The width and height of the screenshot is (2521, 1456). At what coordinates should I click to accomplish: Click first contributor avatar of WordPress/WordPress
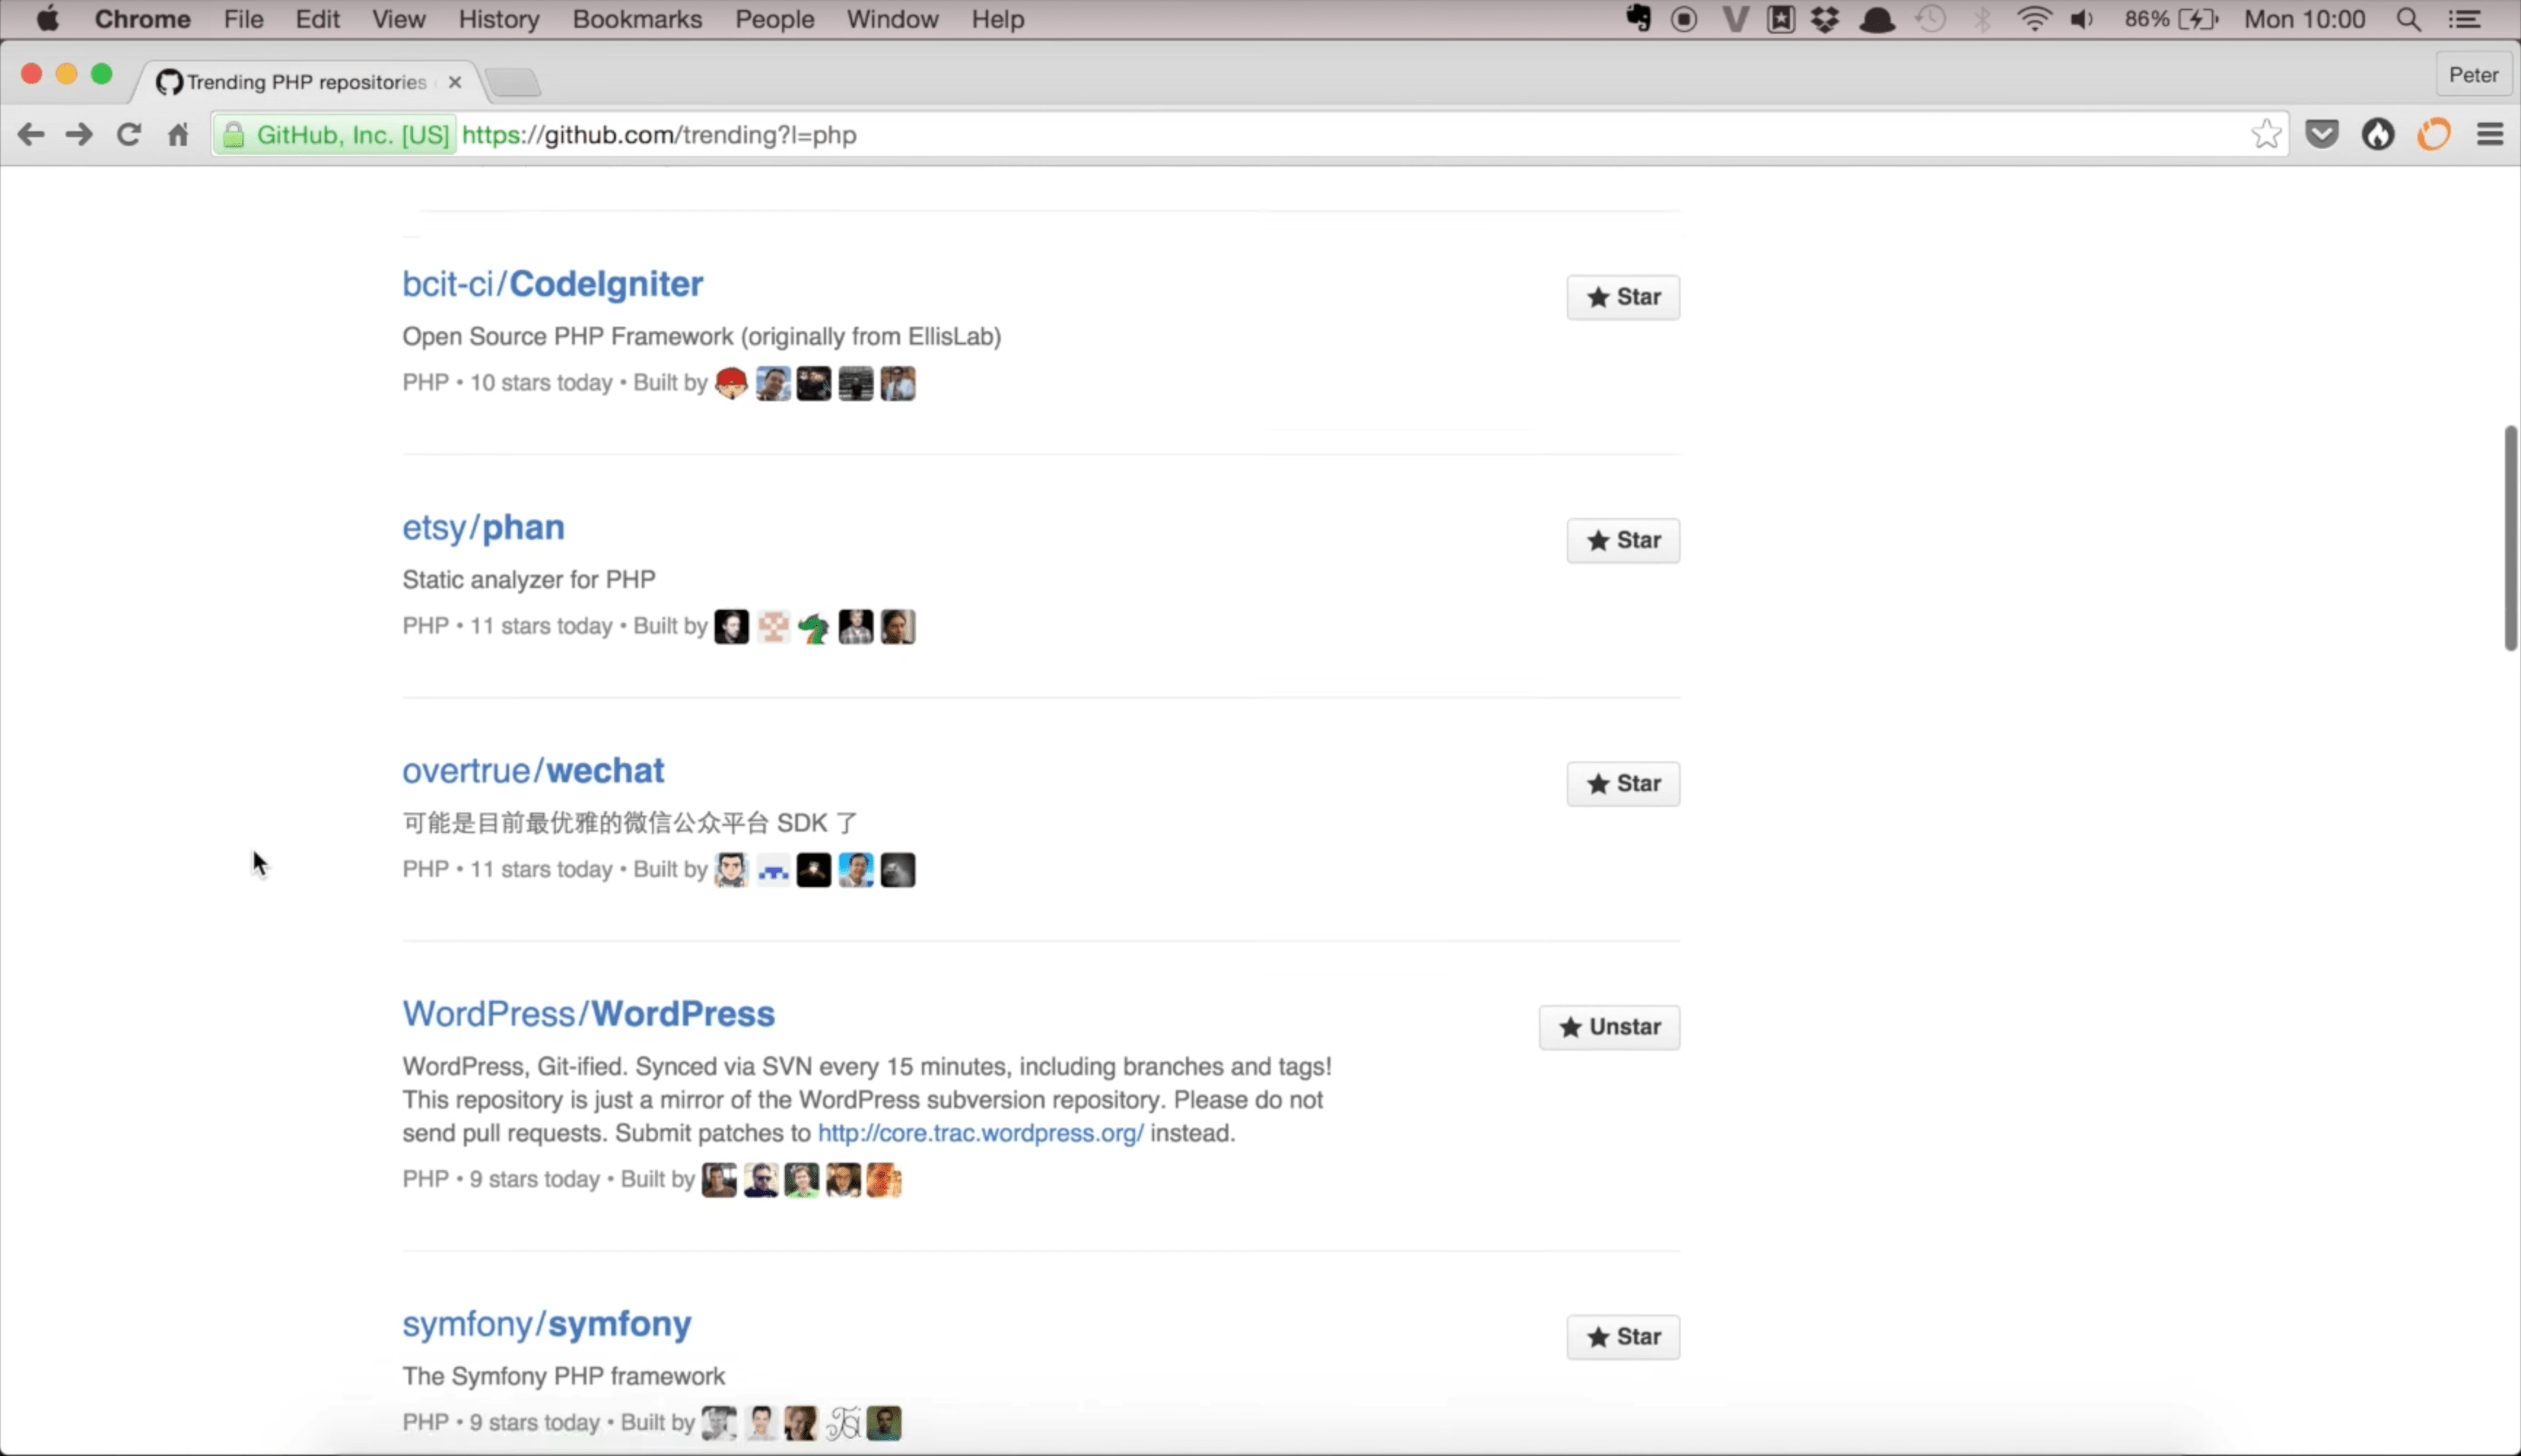pos(718,1180)
